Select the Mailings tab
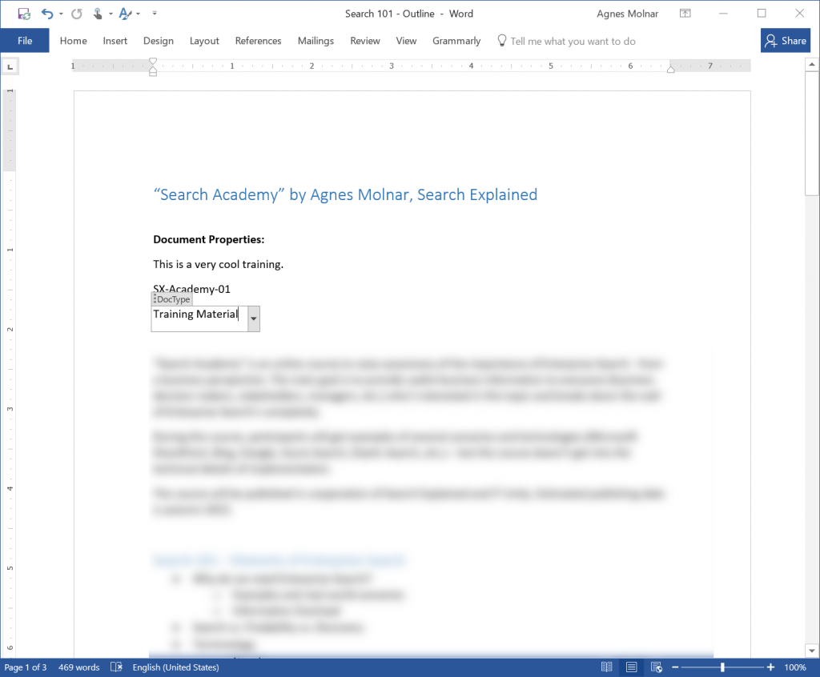The height and width of the screenshot is (677, 820). tap(316, 41)
